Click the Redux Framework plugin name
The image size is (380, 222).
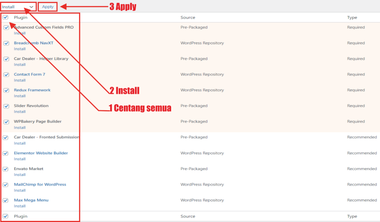32,90
